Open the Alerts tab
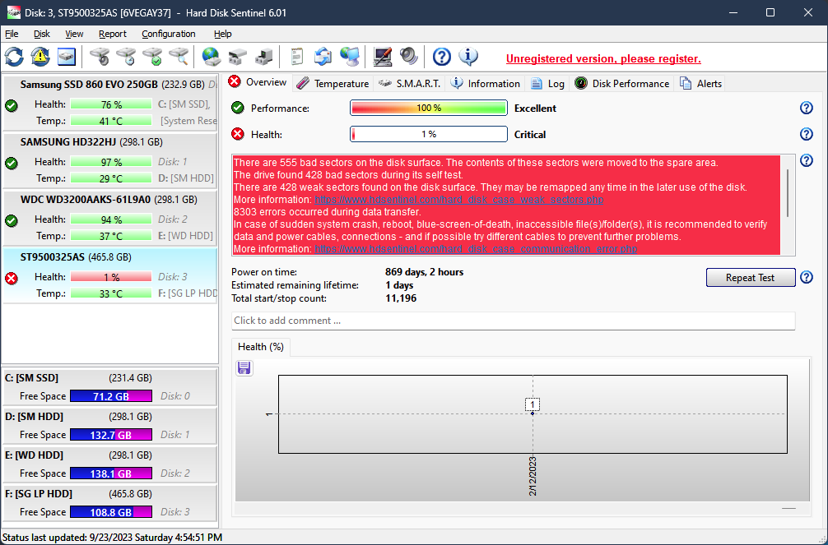 [700, 83]
